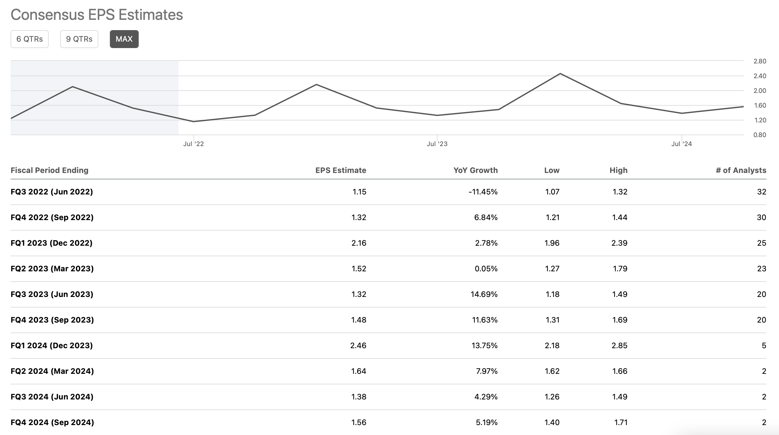Click the Jul '22 axis label on chart
779x435 pixels.
pos(193,144)
